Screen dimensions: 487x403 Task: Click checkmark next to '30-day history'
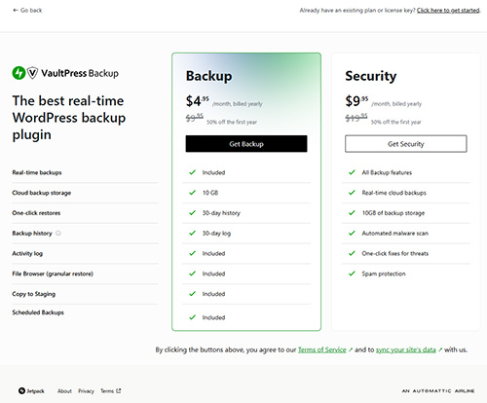click(193, 213)
